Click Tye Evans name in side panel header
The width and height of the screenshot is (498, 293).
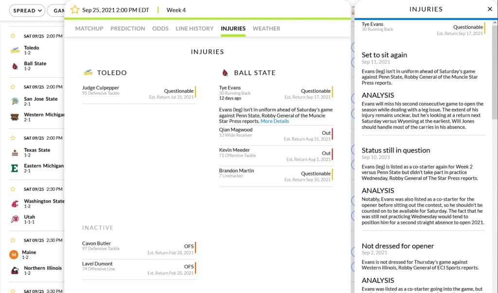(x=372, y=24)
